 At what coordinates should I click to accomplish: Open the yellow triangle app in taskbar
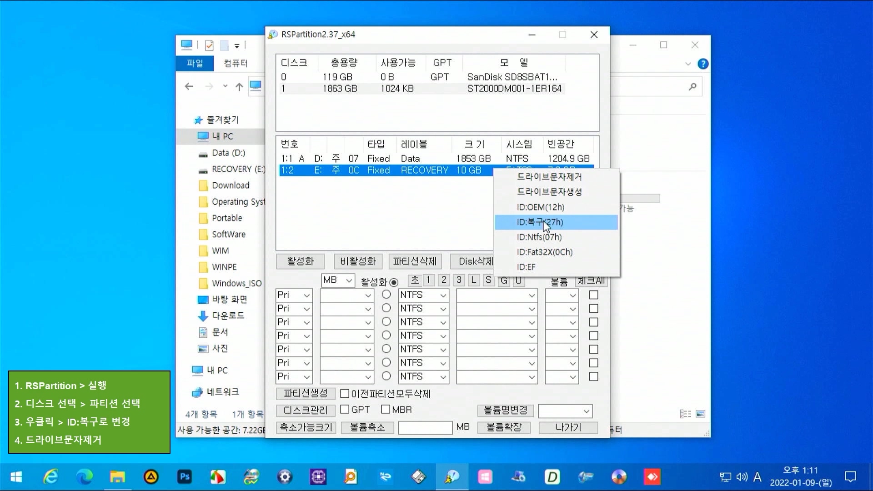151,477
